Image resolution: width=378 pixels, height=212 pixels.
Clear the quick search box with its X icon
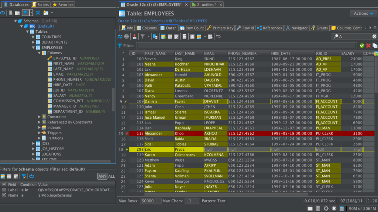click(374, 37)
